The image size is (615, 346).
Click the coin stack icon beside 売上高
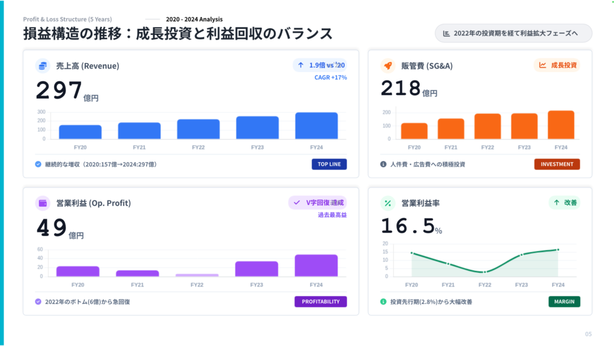(42, 66)
